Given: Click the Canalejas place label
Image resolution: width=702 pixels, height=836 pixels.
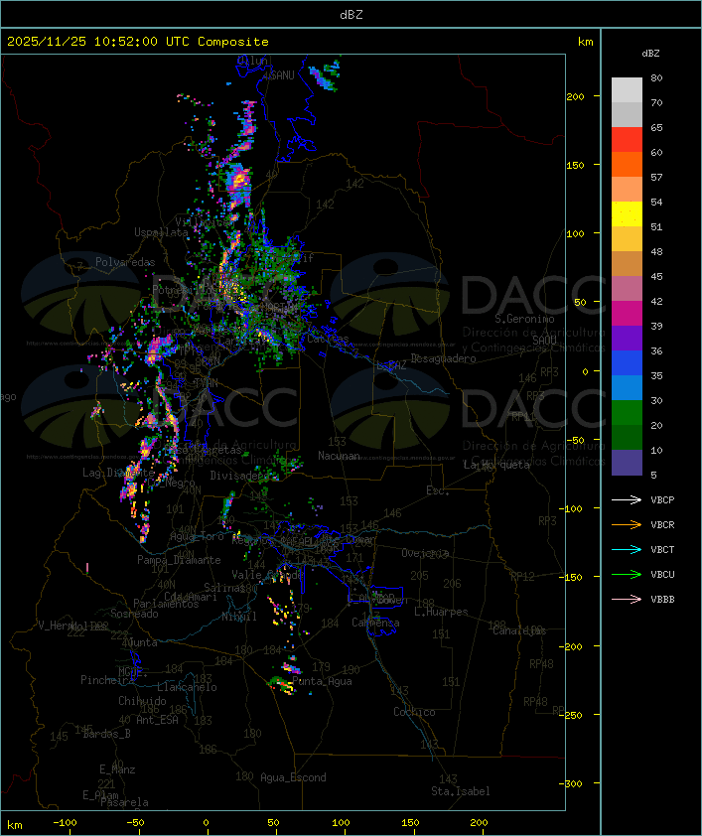Looking at the screenshot, I should click(519, 630).
